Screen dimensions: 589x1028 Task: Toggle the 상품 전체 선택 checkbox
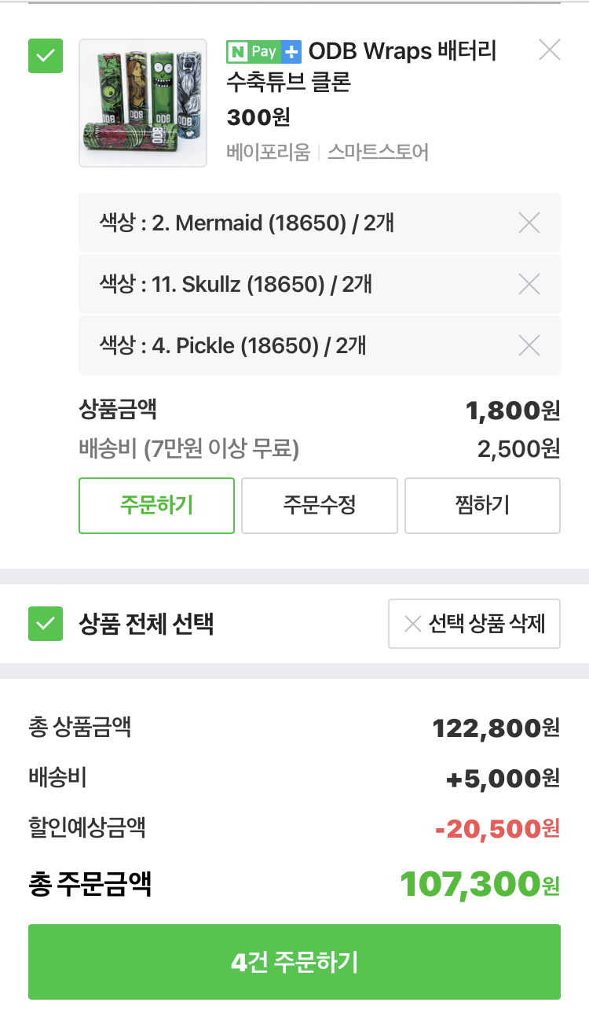pyautogui.click(x=46, y=624)
